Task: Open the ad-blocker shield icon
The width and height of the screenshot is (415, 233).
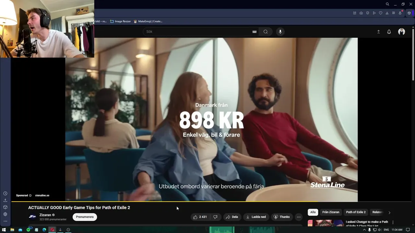Action: coord(368,13)
